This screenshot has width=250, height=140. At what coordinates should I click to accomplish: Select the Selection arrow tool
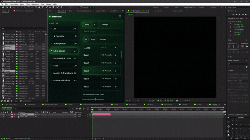point(7,7)
